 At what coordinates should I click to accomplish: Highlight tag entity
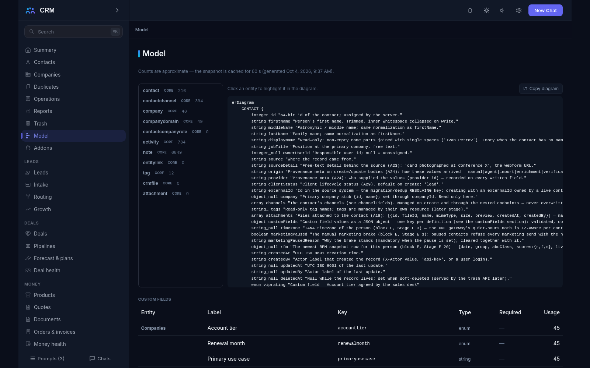[x=180, y=173]
